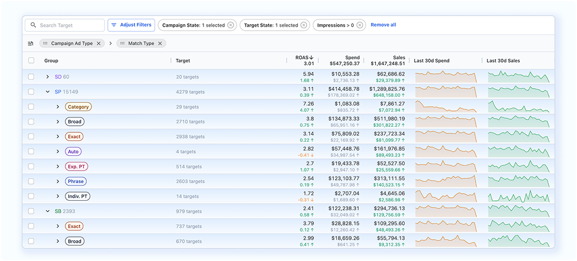
Task: Click the Category match type badge
Action: [x=78, y=107]
